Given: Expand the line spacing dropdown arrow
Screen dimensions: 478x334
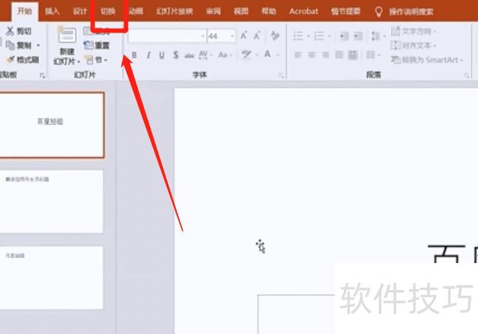Looking at the screenshot, I should [383, 36].
